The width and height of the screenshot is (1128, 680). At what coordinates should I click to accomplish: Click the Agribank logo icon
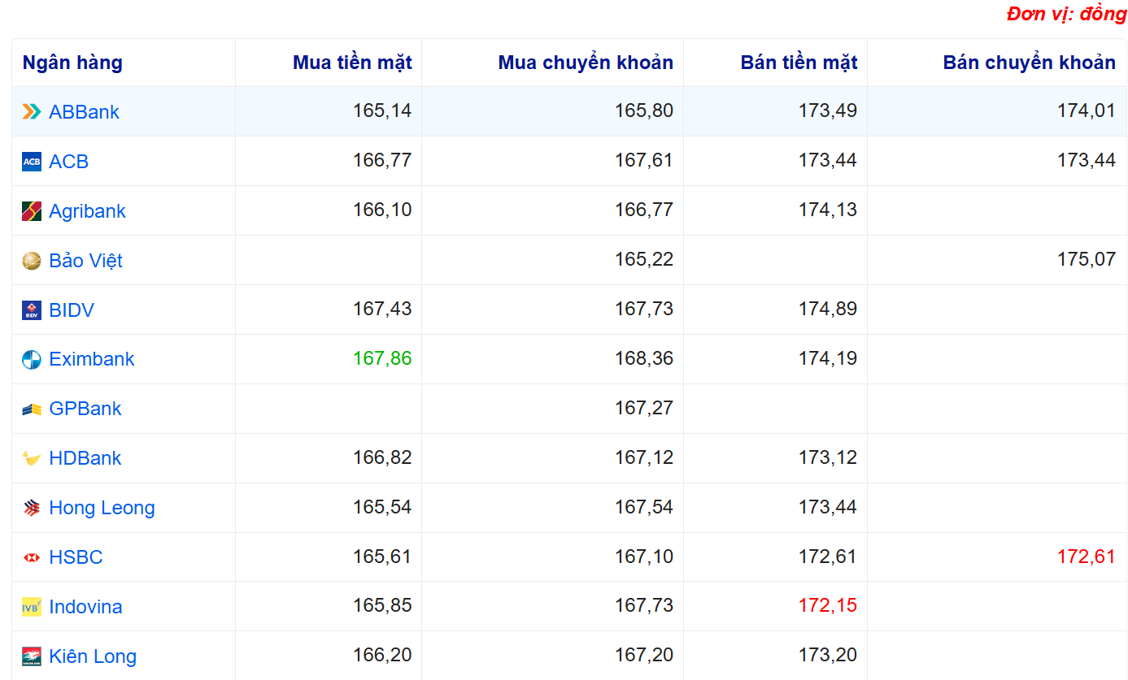pos(32,211)
